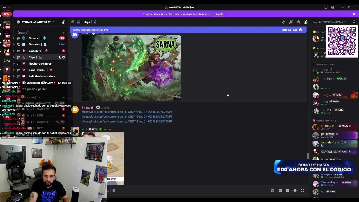This screenshot has width=359, height=202.
Task: Open Auditorio Mitra Army stage channel
Action: [40, 103]
